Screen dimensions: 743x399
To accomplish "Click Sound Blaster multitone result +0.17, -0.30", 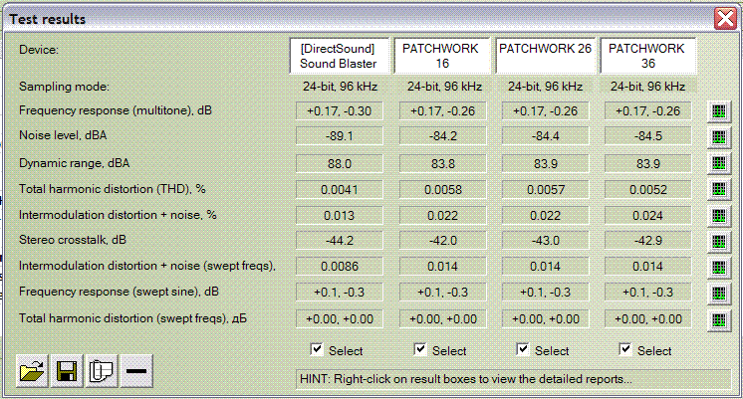I will pyautogui.click(x=340, y=111).
